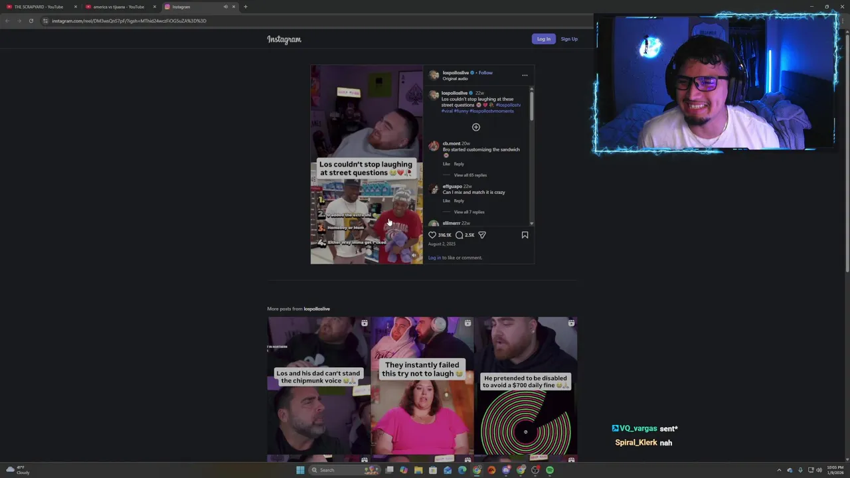Viewport: 850px width, 478px height.
Task: Load more comments with plus circle
Action: pos(475,127)
